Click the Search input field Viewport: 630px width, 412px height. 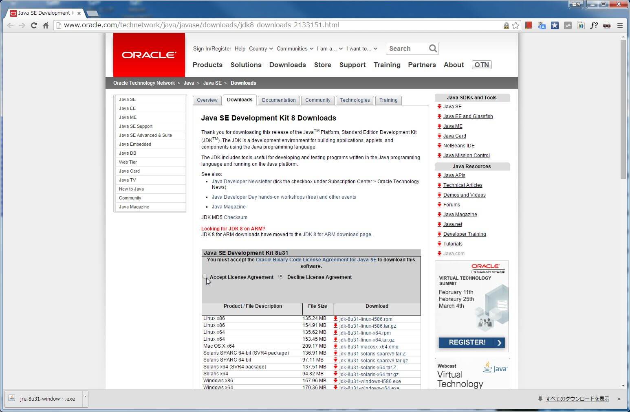tap(407, 48)
